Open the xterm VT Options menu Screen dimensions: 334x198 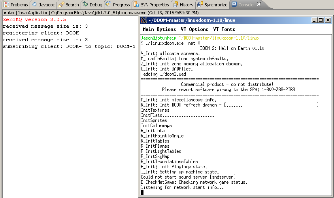[194, 29]
